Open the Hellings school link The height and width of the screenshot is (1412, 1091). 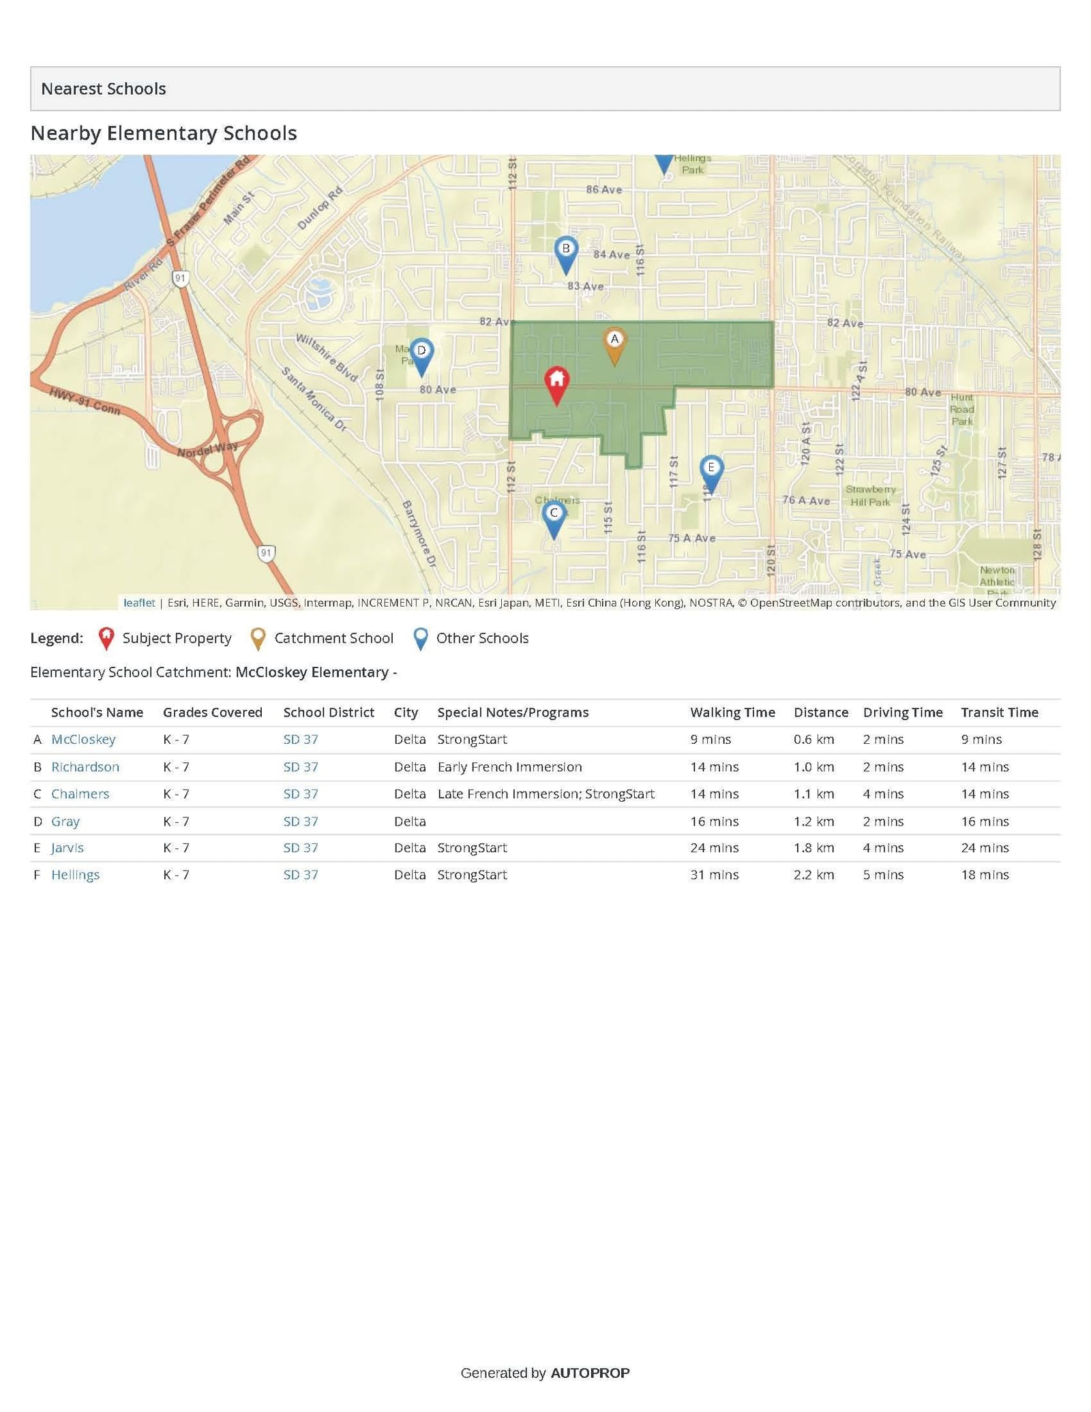75,875
